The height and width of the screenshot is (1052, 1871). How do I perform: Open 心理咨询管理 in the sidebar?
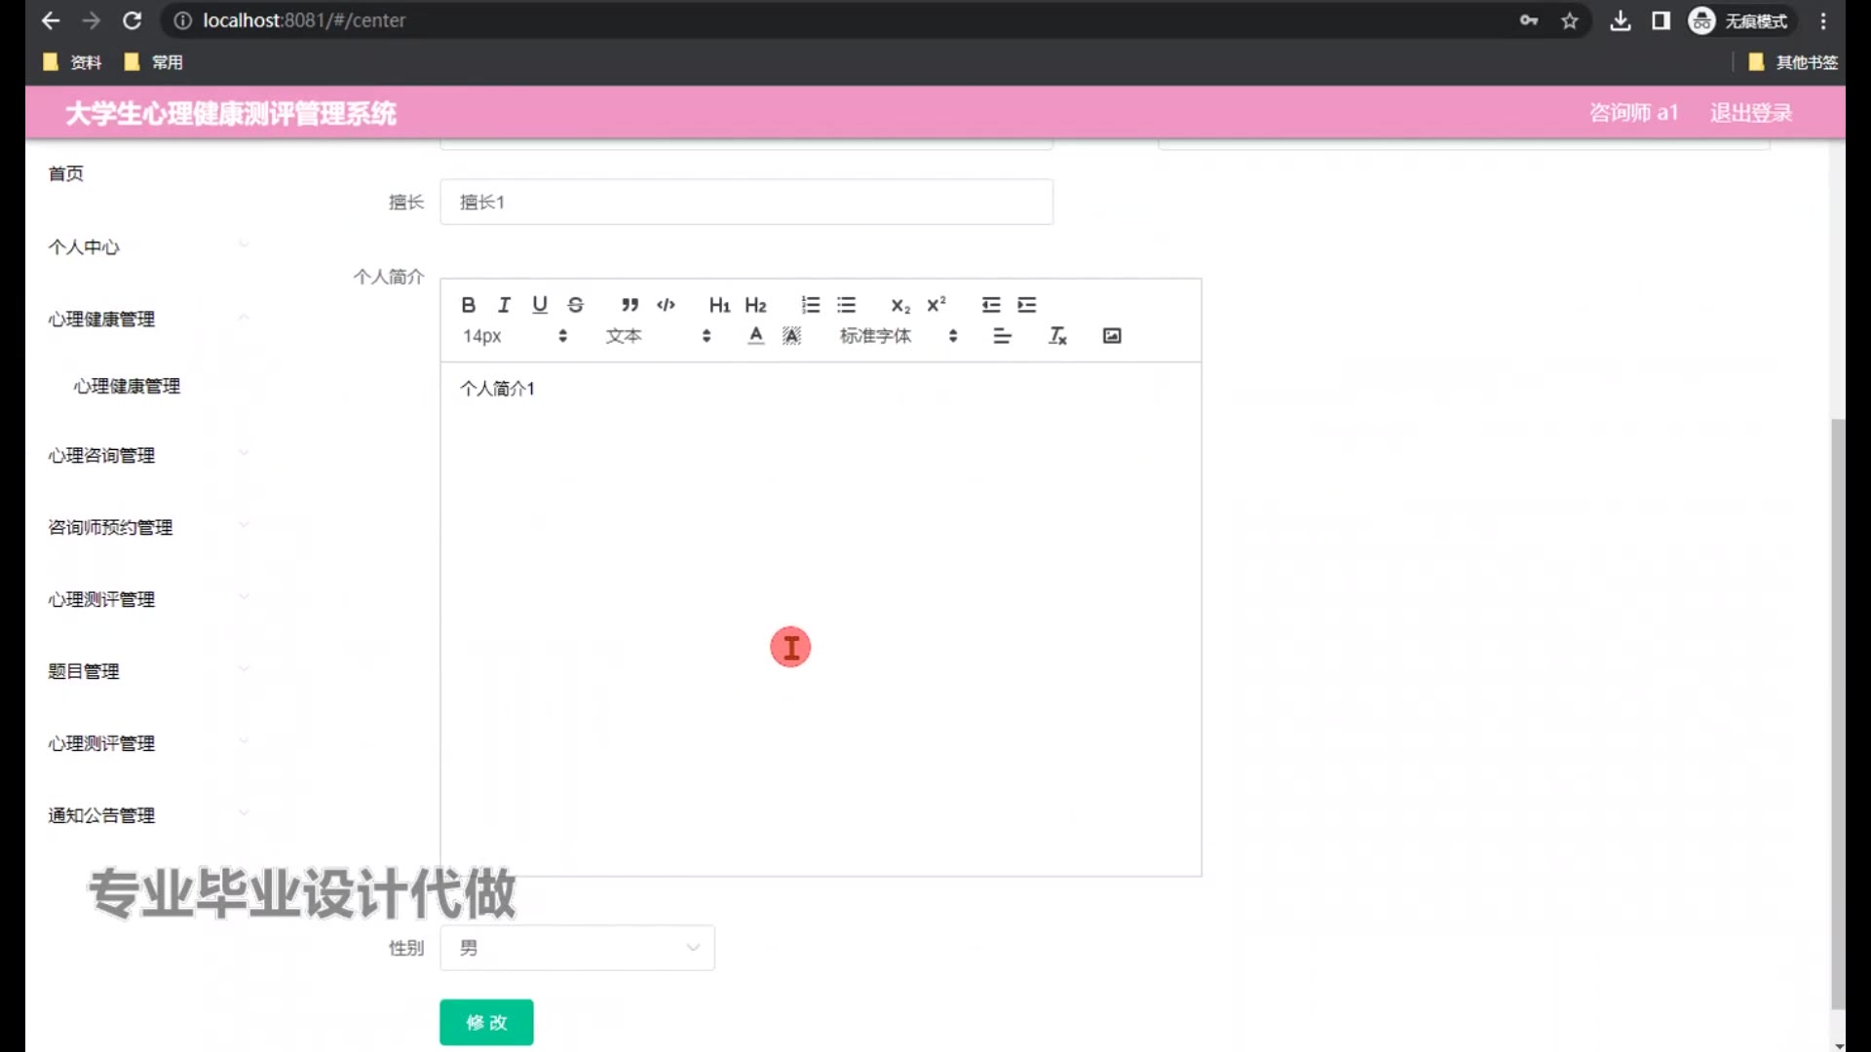[101, 456]
